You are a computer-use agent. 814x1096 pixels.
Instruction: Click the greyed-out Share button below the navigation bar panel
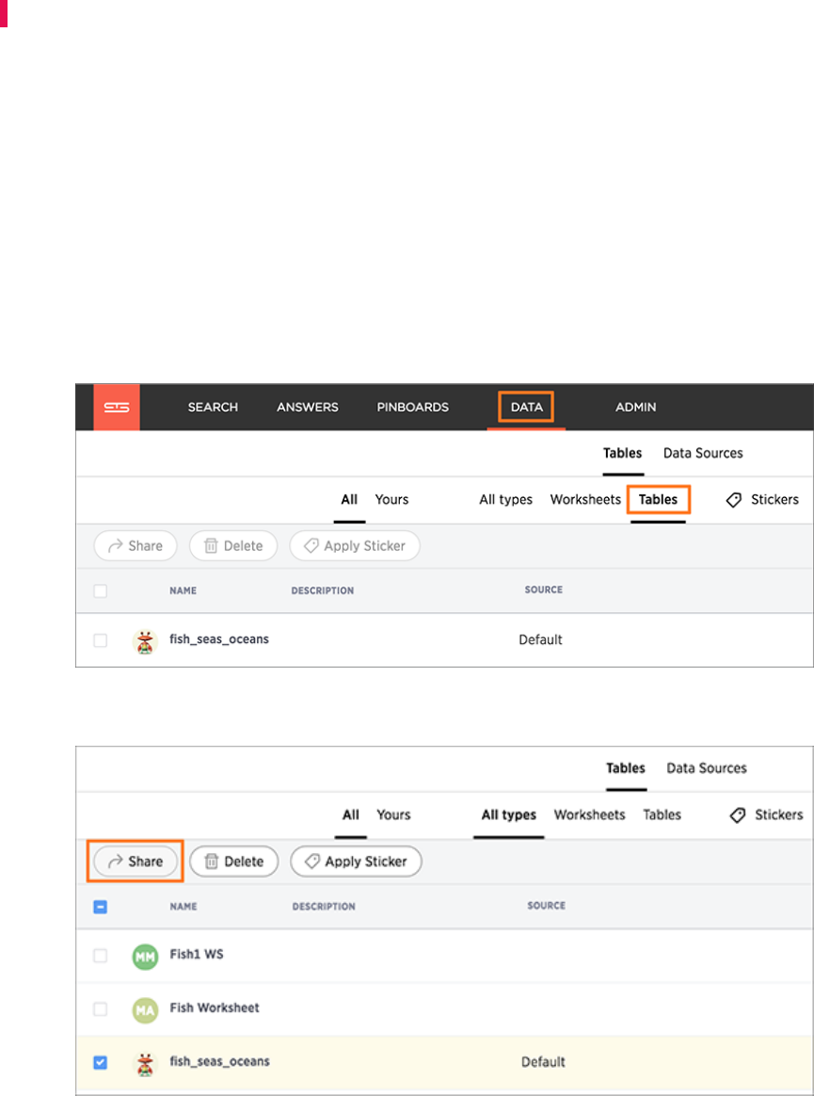(136, 546)
